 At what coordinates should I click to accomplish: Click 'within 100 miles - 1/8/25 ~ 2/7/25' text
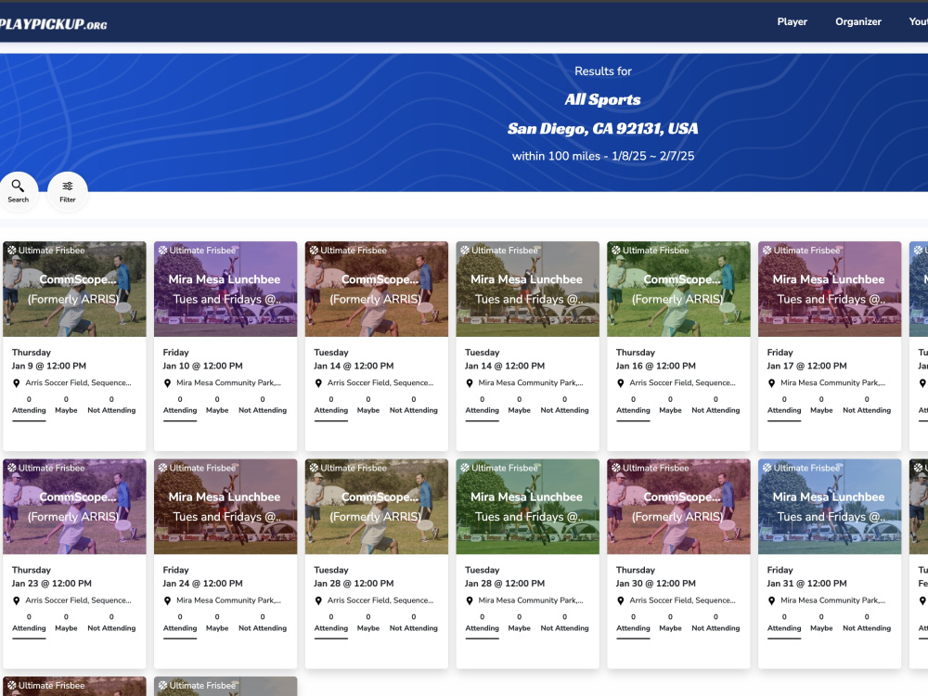(x=603, y=156)
